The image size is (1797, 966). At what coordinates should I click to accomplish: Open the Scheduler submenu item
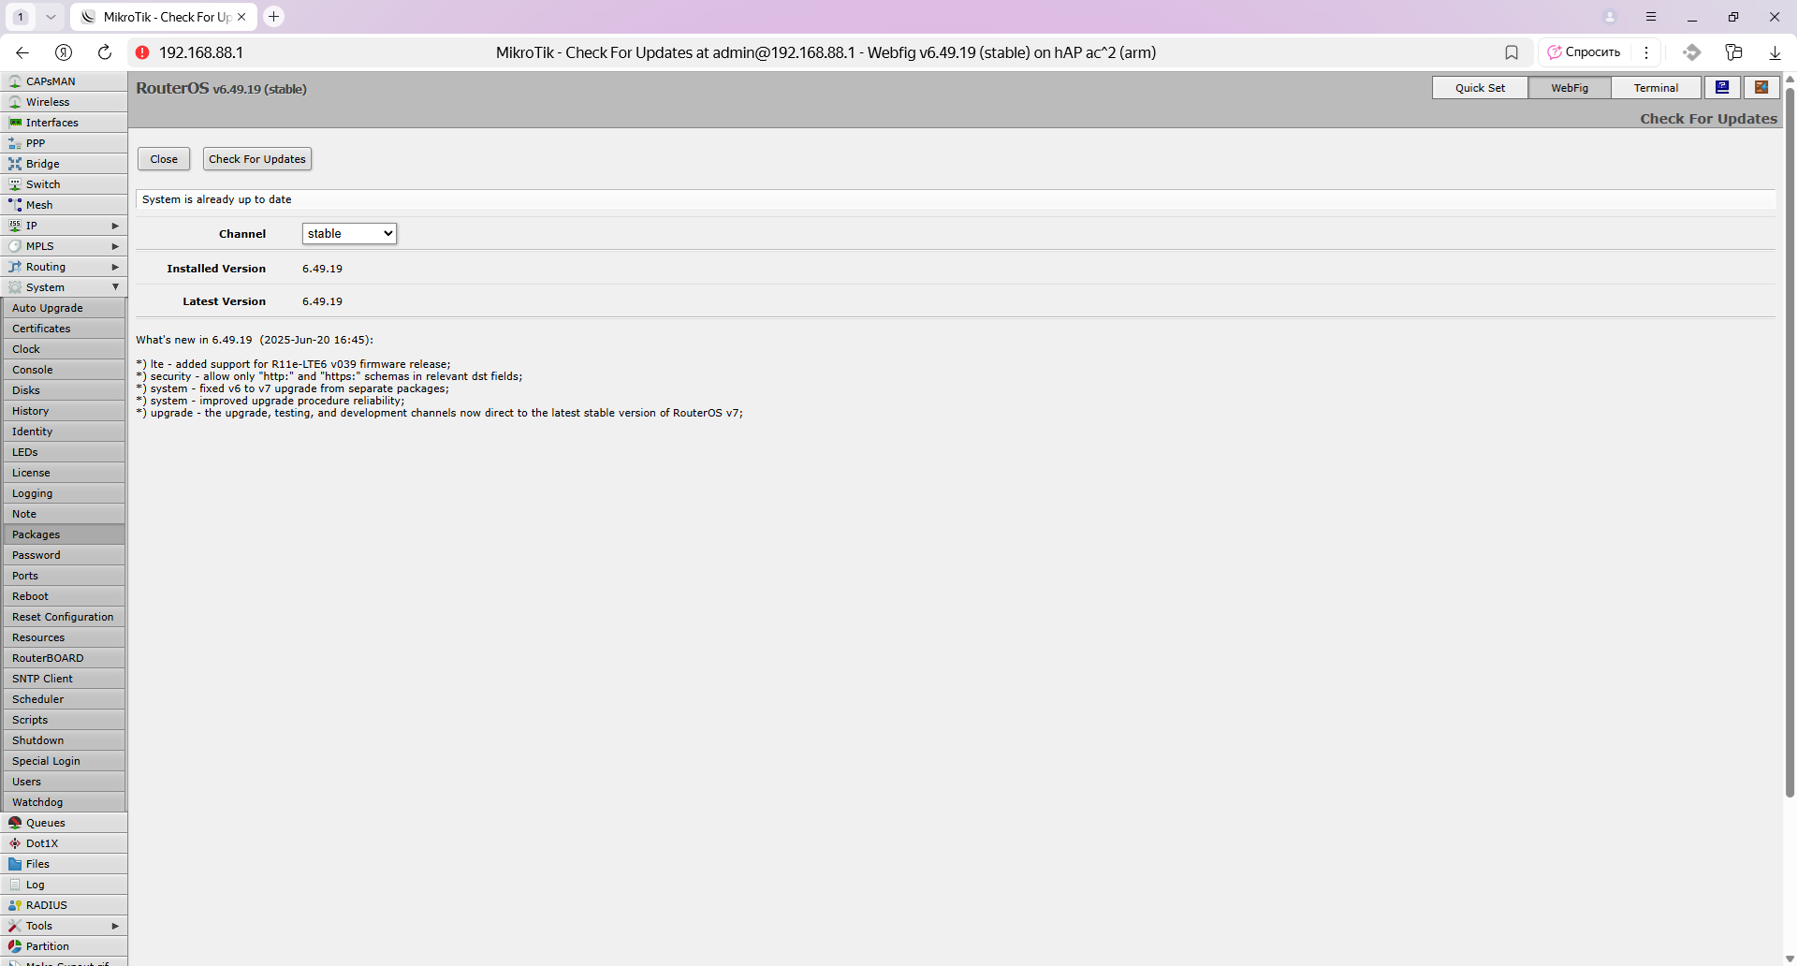(x=64, y=699)
